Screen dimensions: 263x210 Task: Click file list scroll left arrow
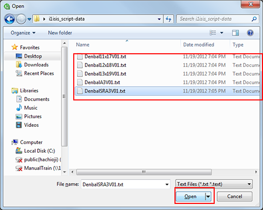pyautogui.click(x=72, y=172)
